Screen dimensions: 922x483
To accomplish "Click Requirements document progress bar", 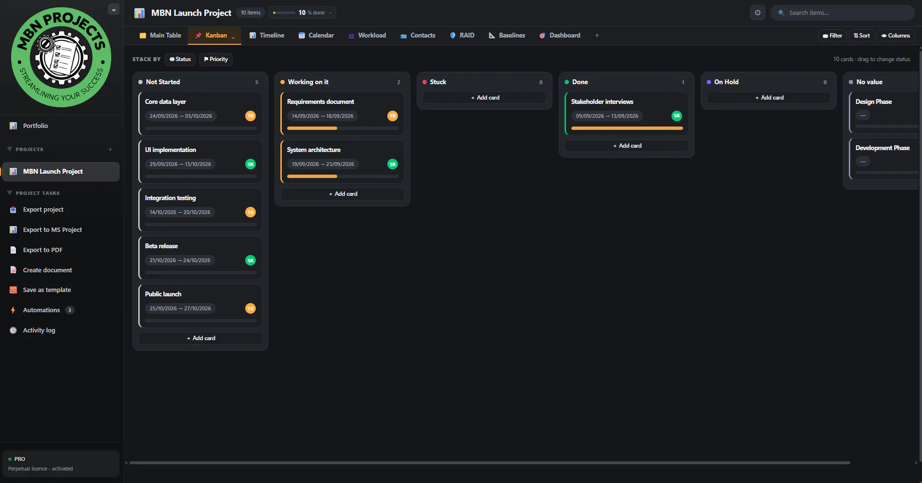I will [343, 128].
